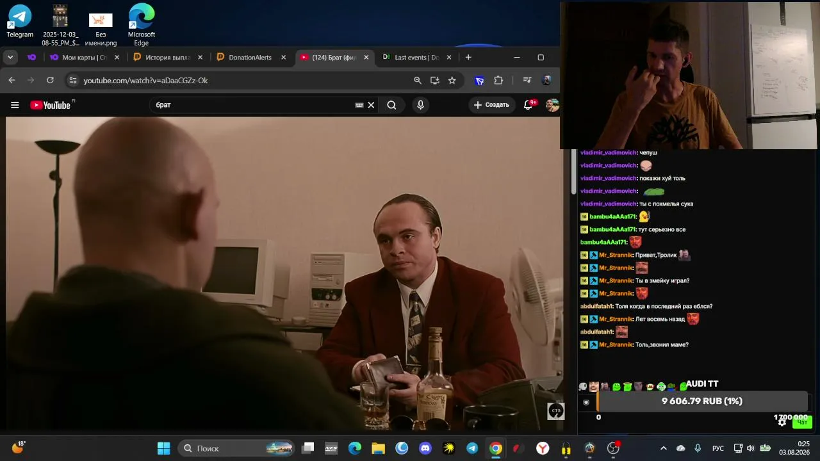
Task: Open a new browser tab
Action: click(468, 57)
